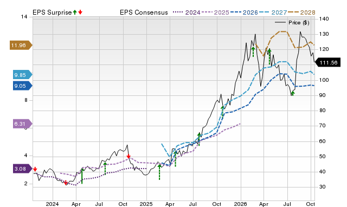Click the 30 label on price axis
Screen dimensions: 347x207
coord(323,187)
